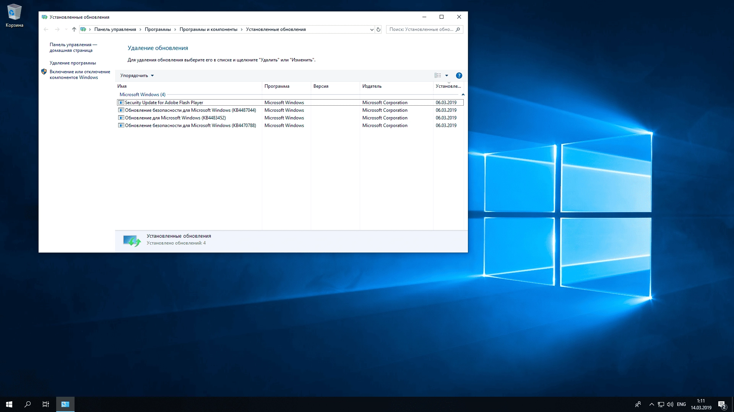Viewport: 734px width, 412px height.
Task: Sort by the 'Установле...' column header
Action: (449, 86)
